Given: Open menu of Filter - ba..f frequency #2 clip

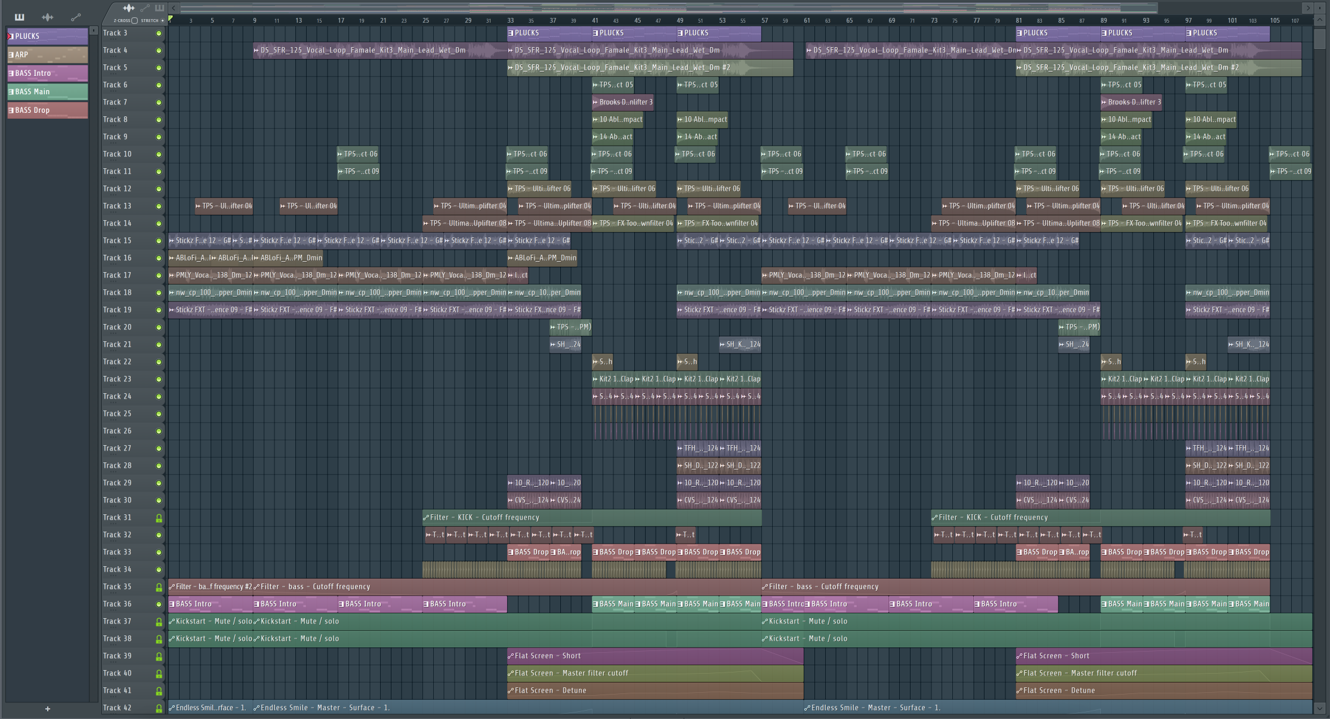Looking at the screenshot, I should tap(172, 587).
